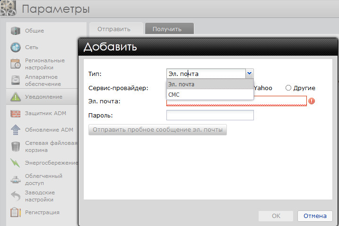339x226 pixels.
Task: Switch to the Отправить tab
Action: click(x=114, y=29)
